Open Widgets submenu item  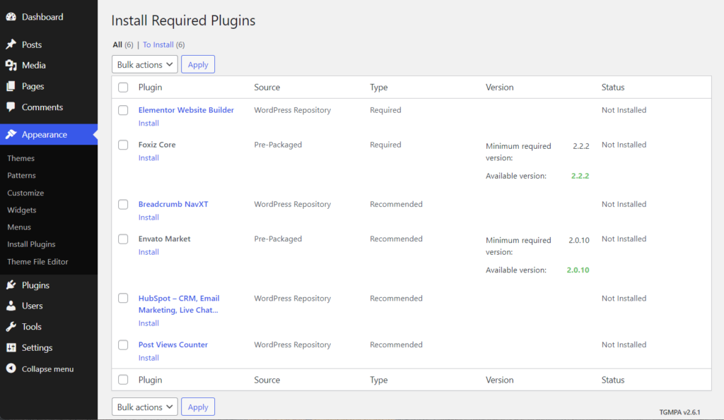pos(22,210)
